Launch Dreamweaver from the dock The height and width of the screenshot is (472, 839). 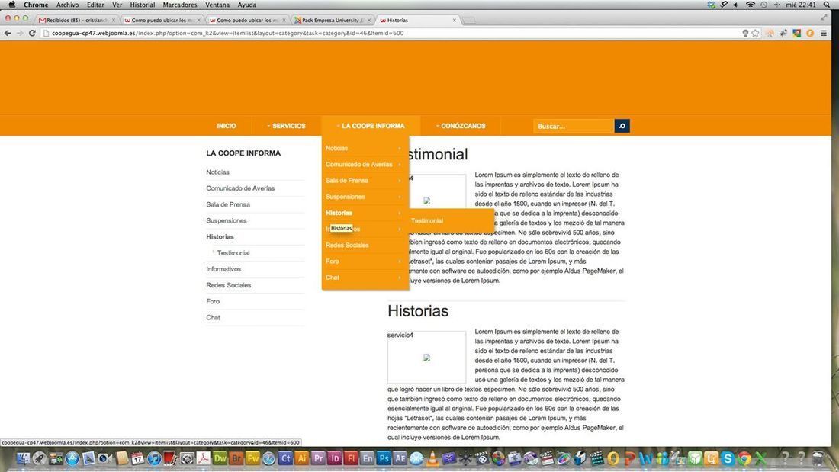(x=220, y=458)
